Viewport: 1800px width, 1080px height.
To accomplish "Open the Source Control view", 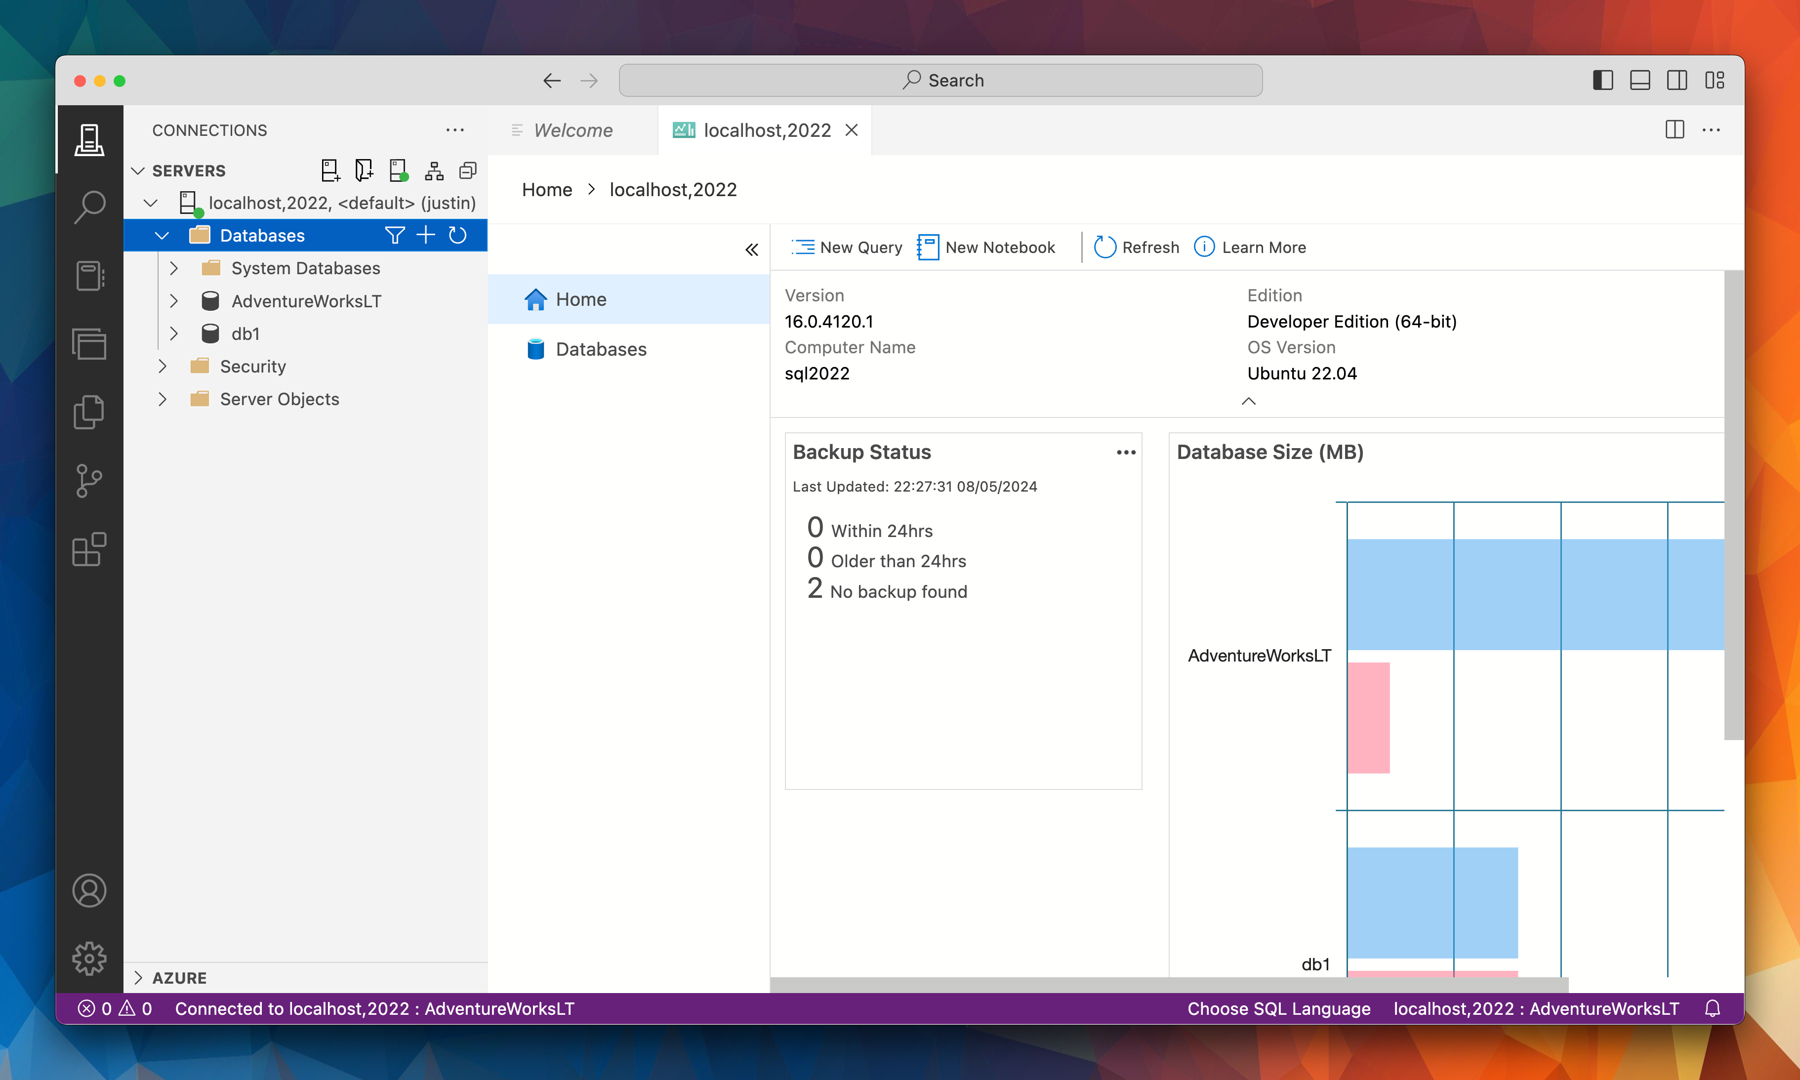I will click(x=89, y=481).
